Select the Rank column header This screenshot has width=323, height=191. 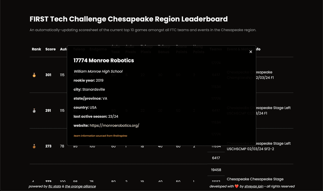[x=36, y=49]
